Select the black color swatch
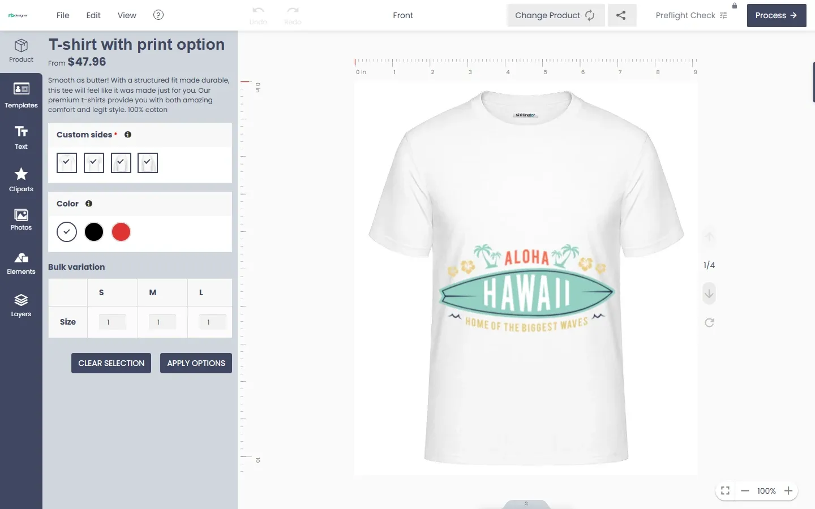Screen dimensions: 815x509 [94, 232]
